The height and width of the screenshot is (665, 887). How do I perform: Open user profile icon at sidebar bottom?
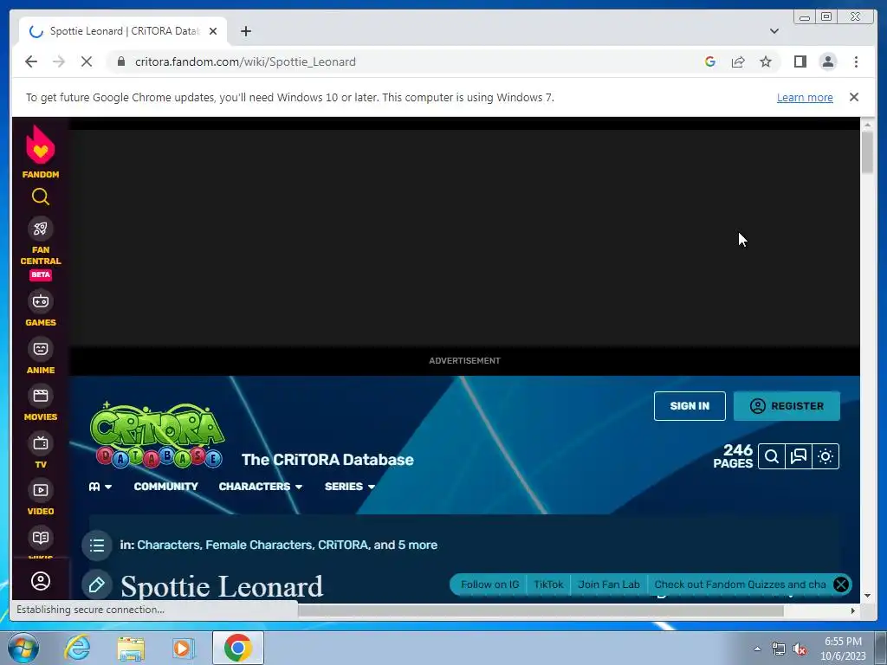(x=40, y=581)
